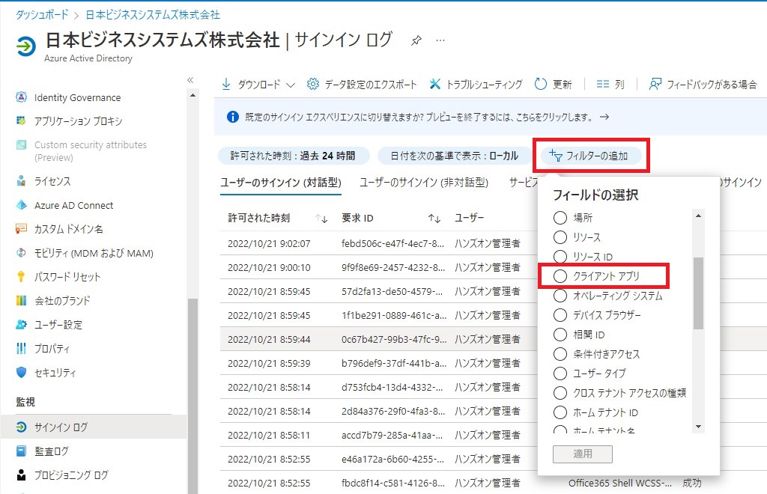
Task: Click the ダウンロード arrow icon
Action: (226, 84)
